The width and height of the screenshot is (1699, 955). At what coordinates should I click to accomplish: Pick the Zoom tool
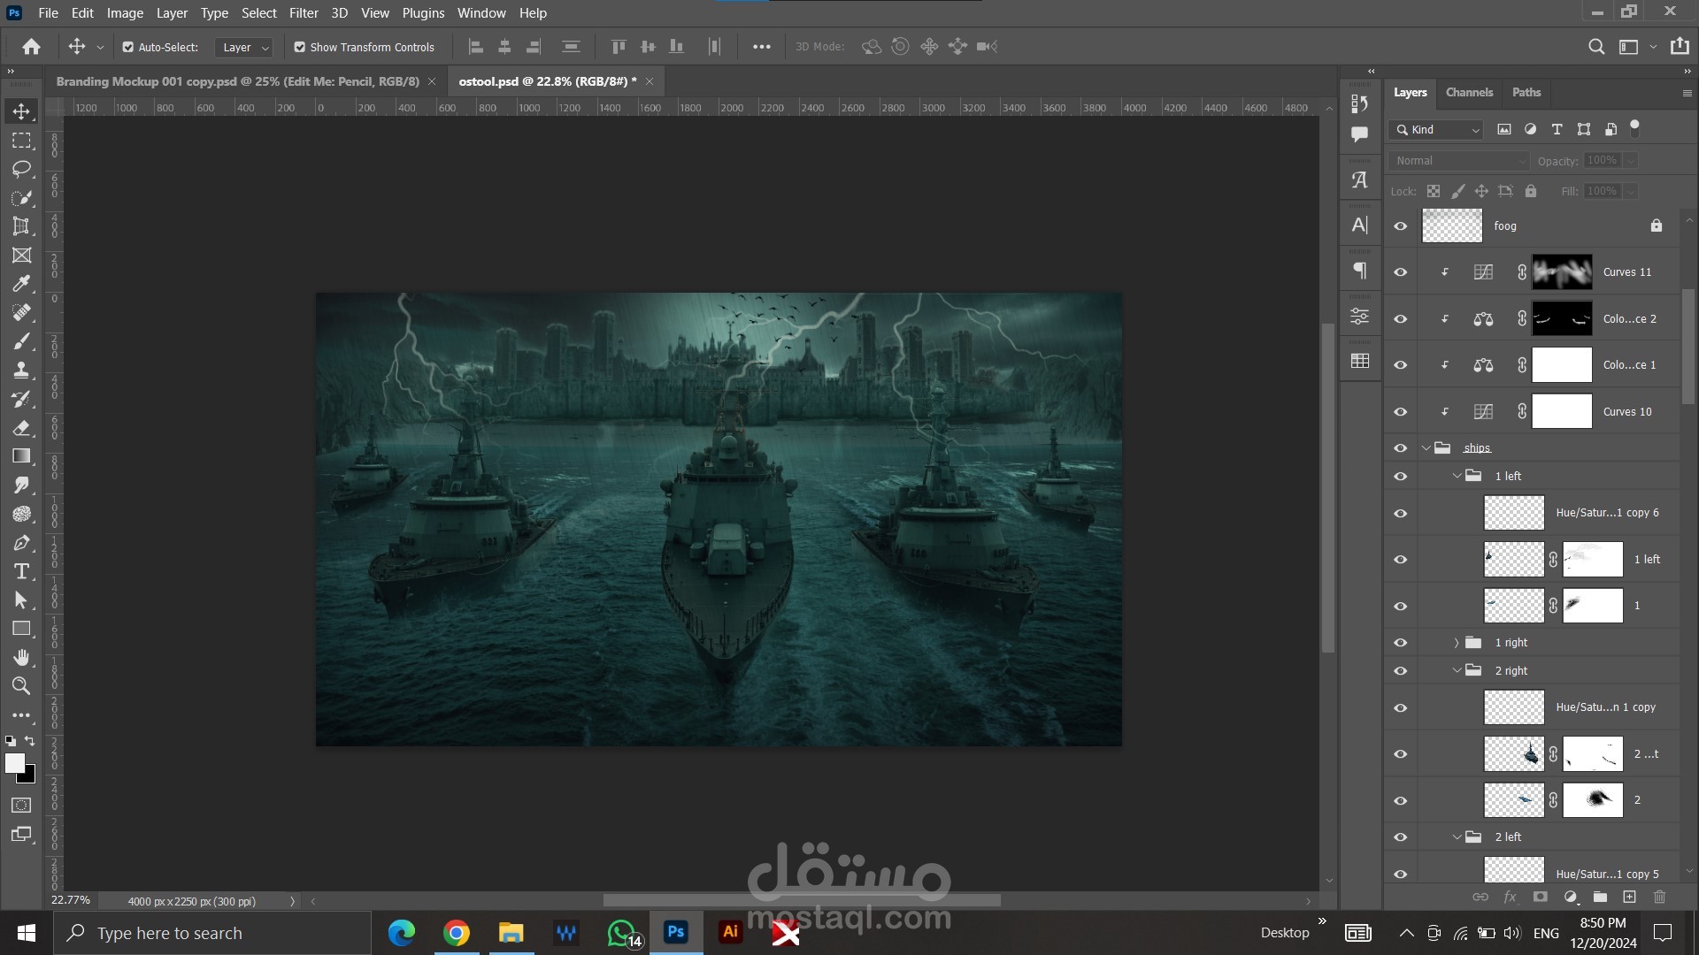[x=21, y=686]
